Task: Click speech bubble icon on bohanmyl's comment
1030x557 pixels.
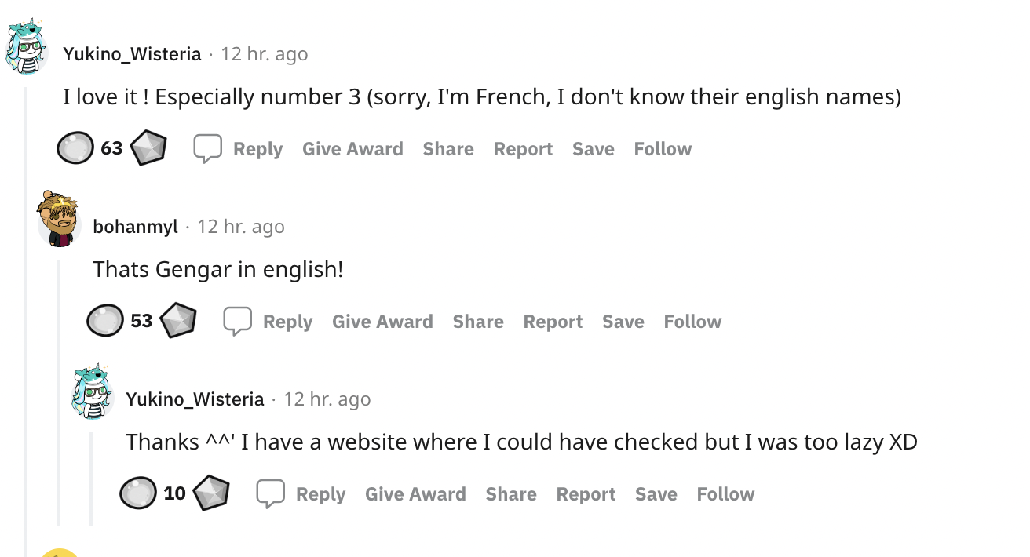Action: (x=238, y=321)
